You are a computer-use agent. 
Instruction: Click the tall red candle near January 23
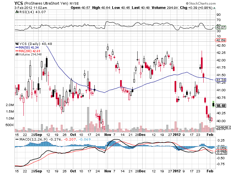click(202, 62)
